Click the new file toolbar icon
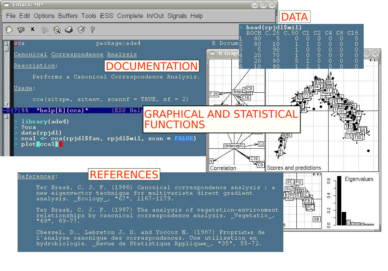 9,30
